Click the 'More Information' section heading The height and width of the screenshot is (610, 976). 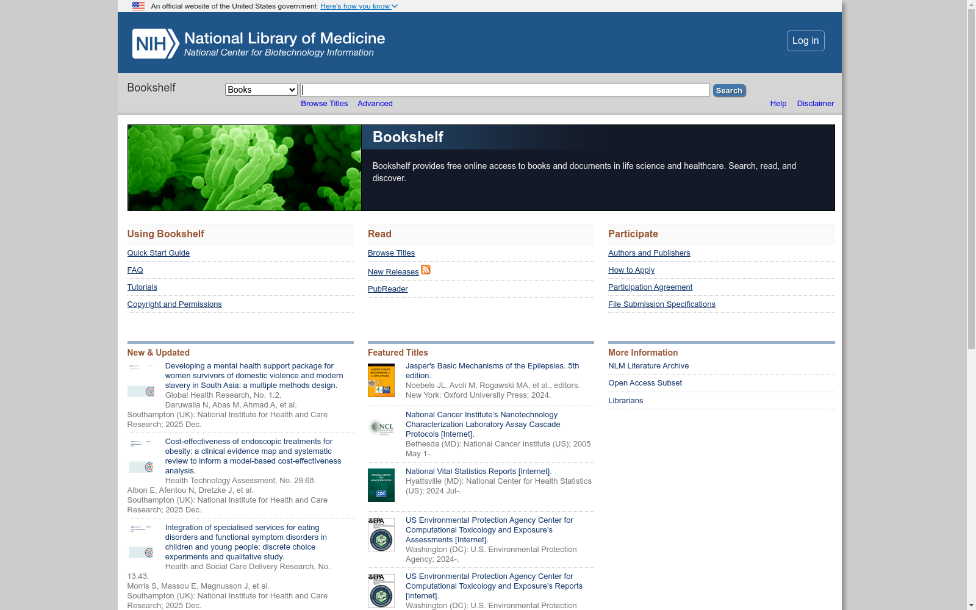(x=643, y=353)
